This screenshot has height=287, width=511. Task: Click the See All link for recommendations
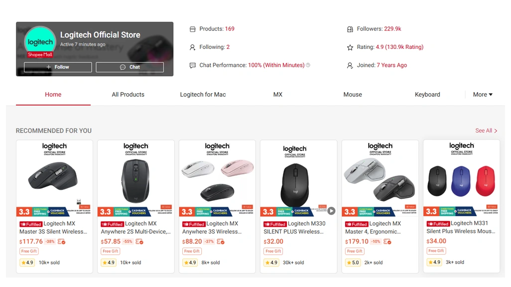[x=486, y=131]
